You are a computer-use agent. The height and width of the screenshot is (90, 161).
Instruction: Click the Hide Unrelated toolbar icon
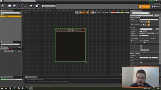click(x=20, y=6)
